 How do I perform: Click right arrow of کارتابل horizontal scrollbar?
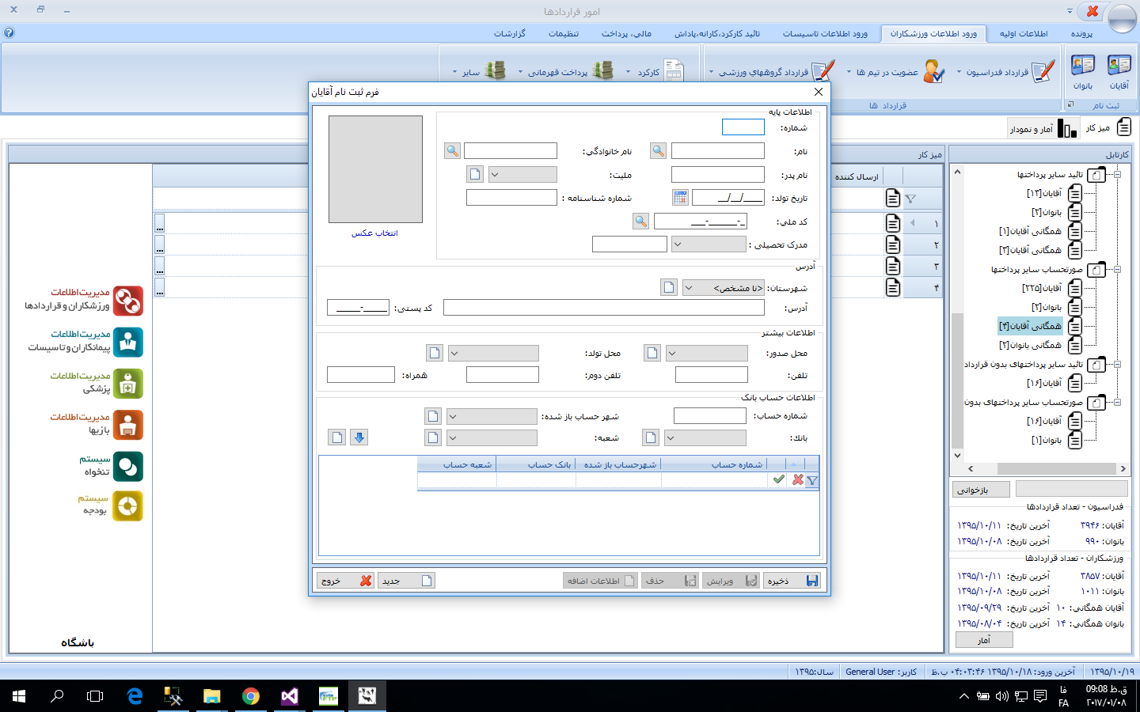click(1123, 468)
